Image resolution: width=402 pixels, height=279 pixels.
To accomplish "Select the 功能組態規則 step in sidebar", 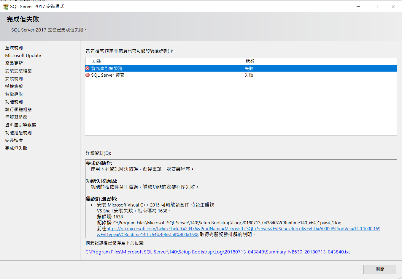I will pyautogui.click(x=18, y=133).
